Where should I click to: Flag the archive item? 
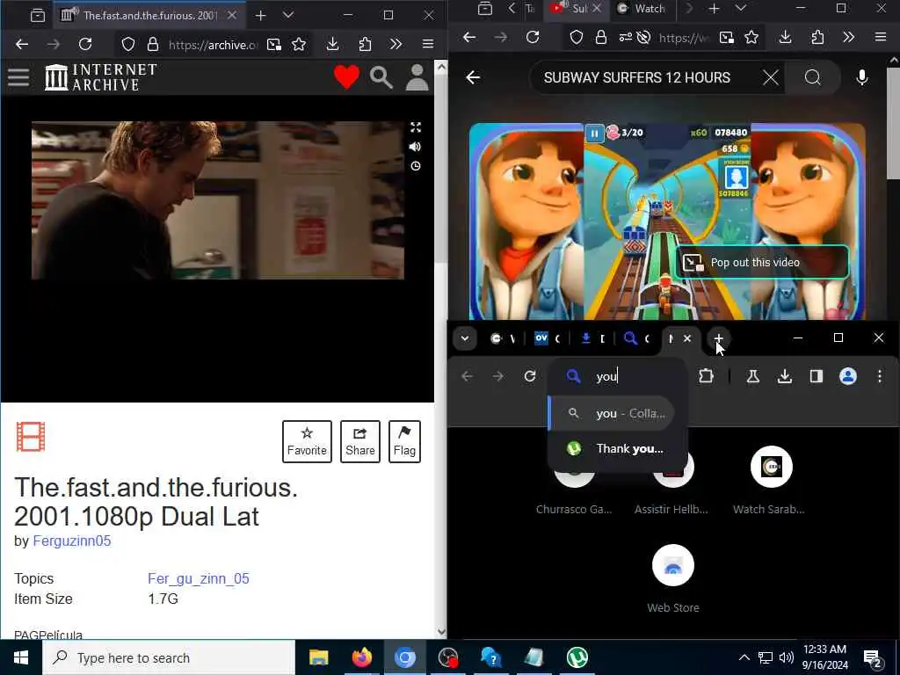coord(404,441)
